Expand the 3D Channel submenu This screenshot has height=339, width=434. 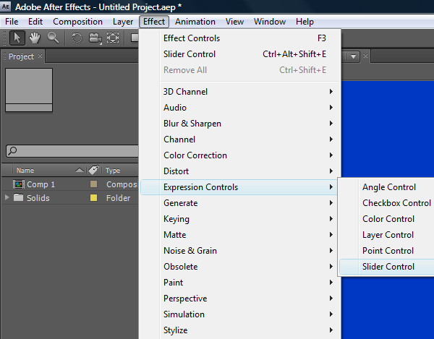(240, 92)
